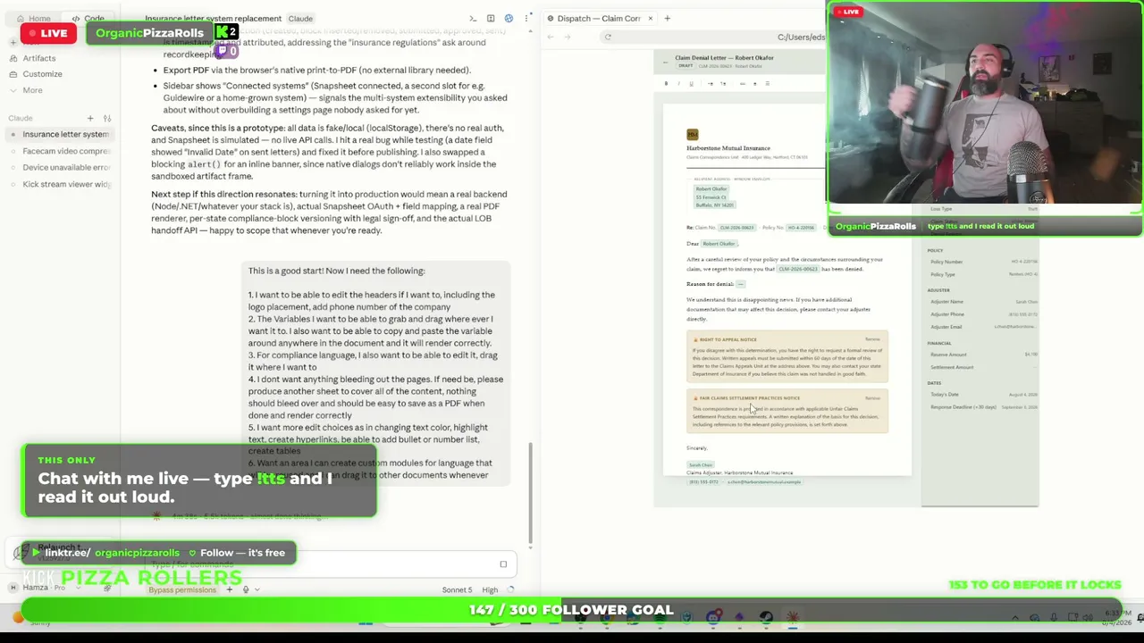Activate the microphone dictation icon
The width and height of the screenshot is (1144, 643).
coord(246,589)
